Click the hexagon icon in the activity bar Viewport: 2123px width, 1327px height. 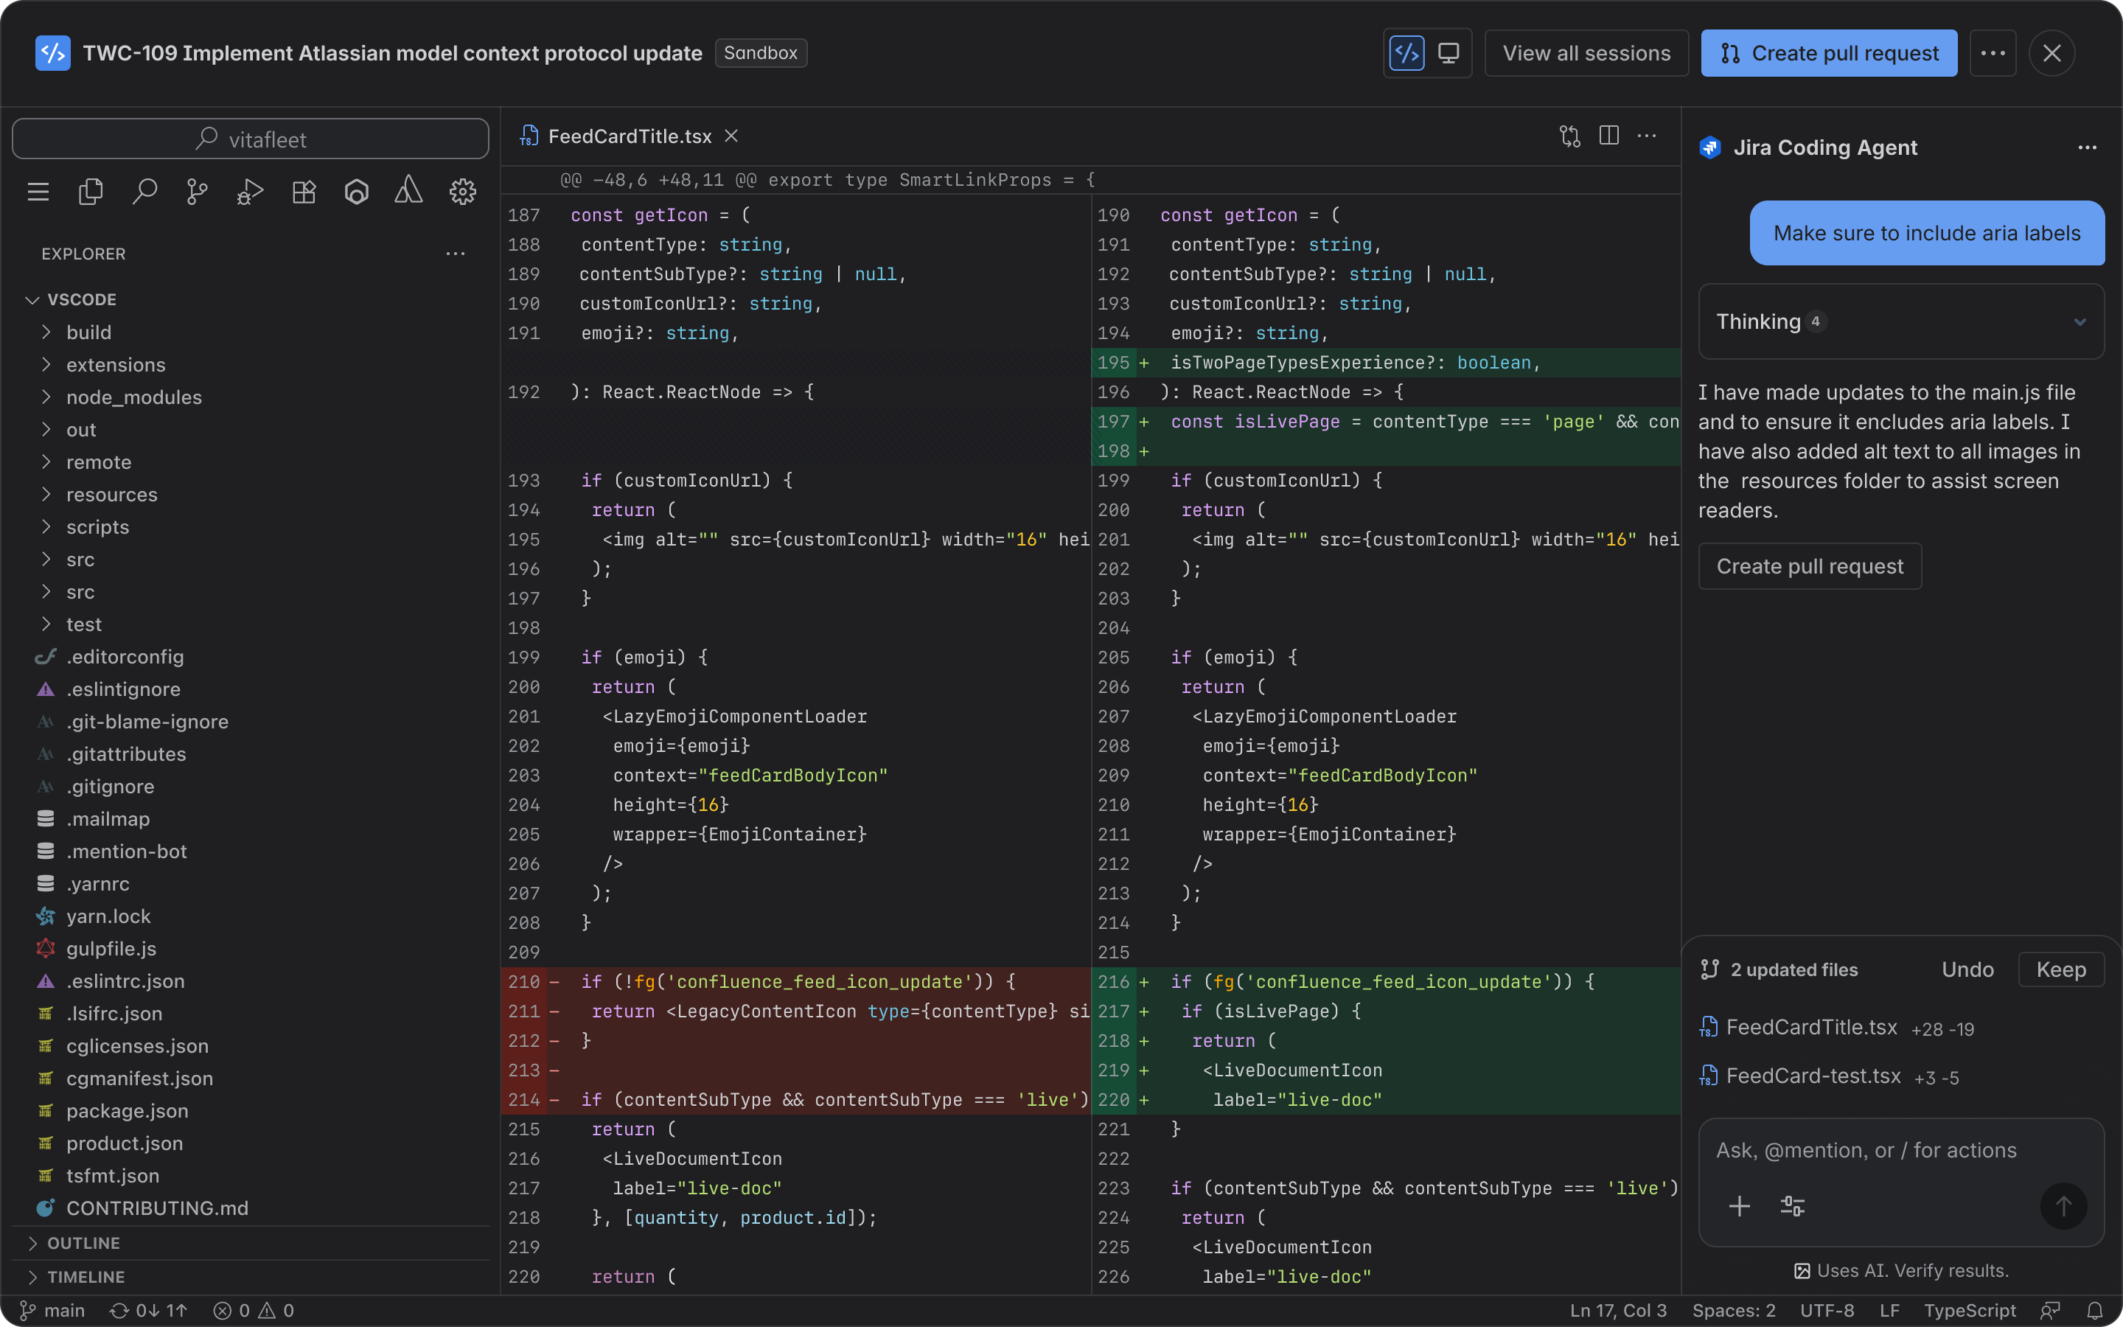click(356, 192)
